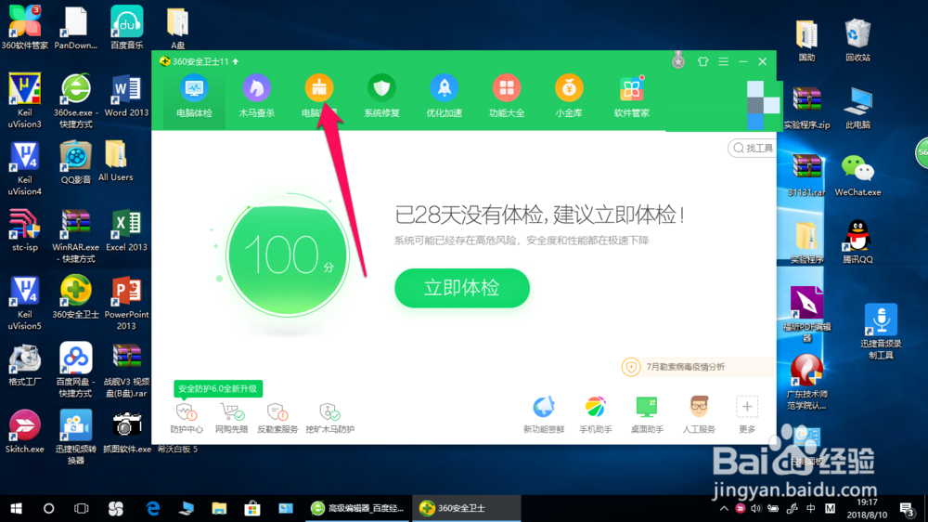This screenshot has width=928, height=522.
Task: Add more tools with 更多 plus icon
Action: coord(747,407)
